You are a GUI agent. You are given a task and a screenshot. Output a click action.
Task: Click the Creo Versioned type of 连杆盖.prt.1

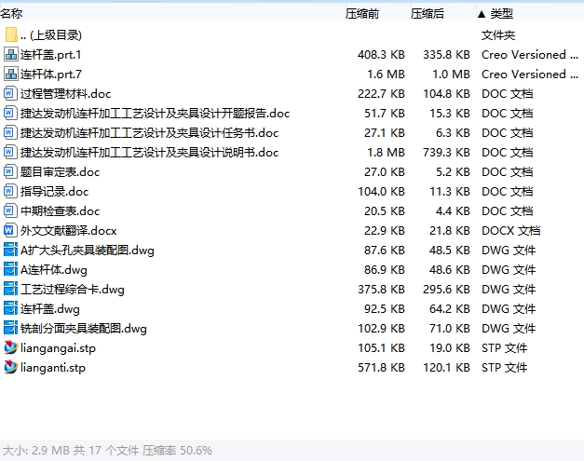(x=530, y=55)
